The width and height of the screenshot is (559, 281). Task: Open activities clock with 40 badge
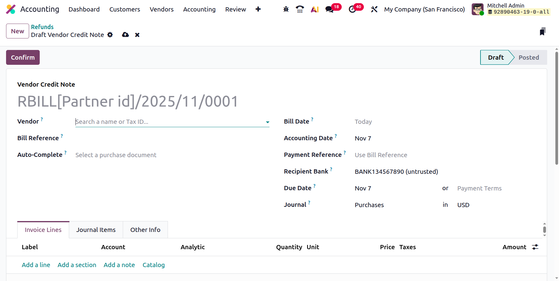[x=352, y=9]
